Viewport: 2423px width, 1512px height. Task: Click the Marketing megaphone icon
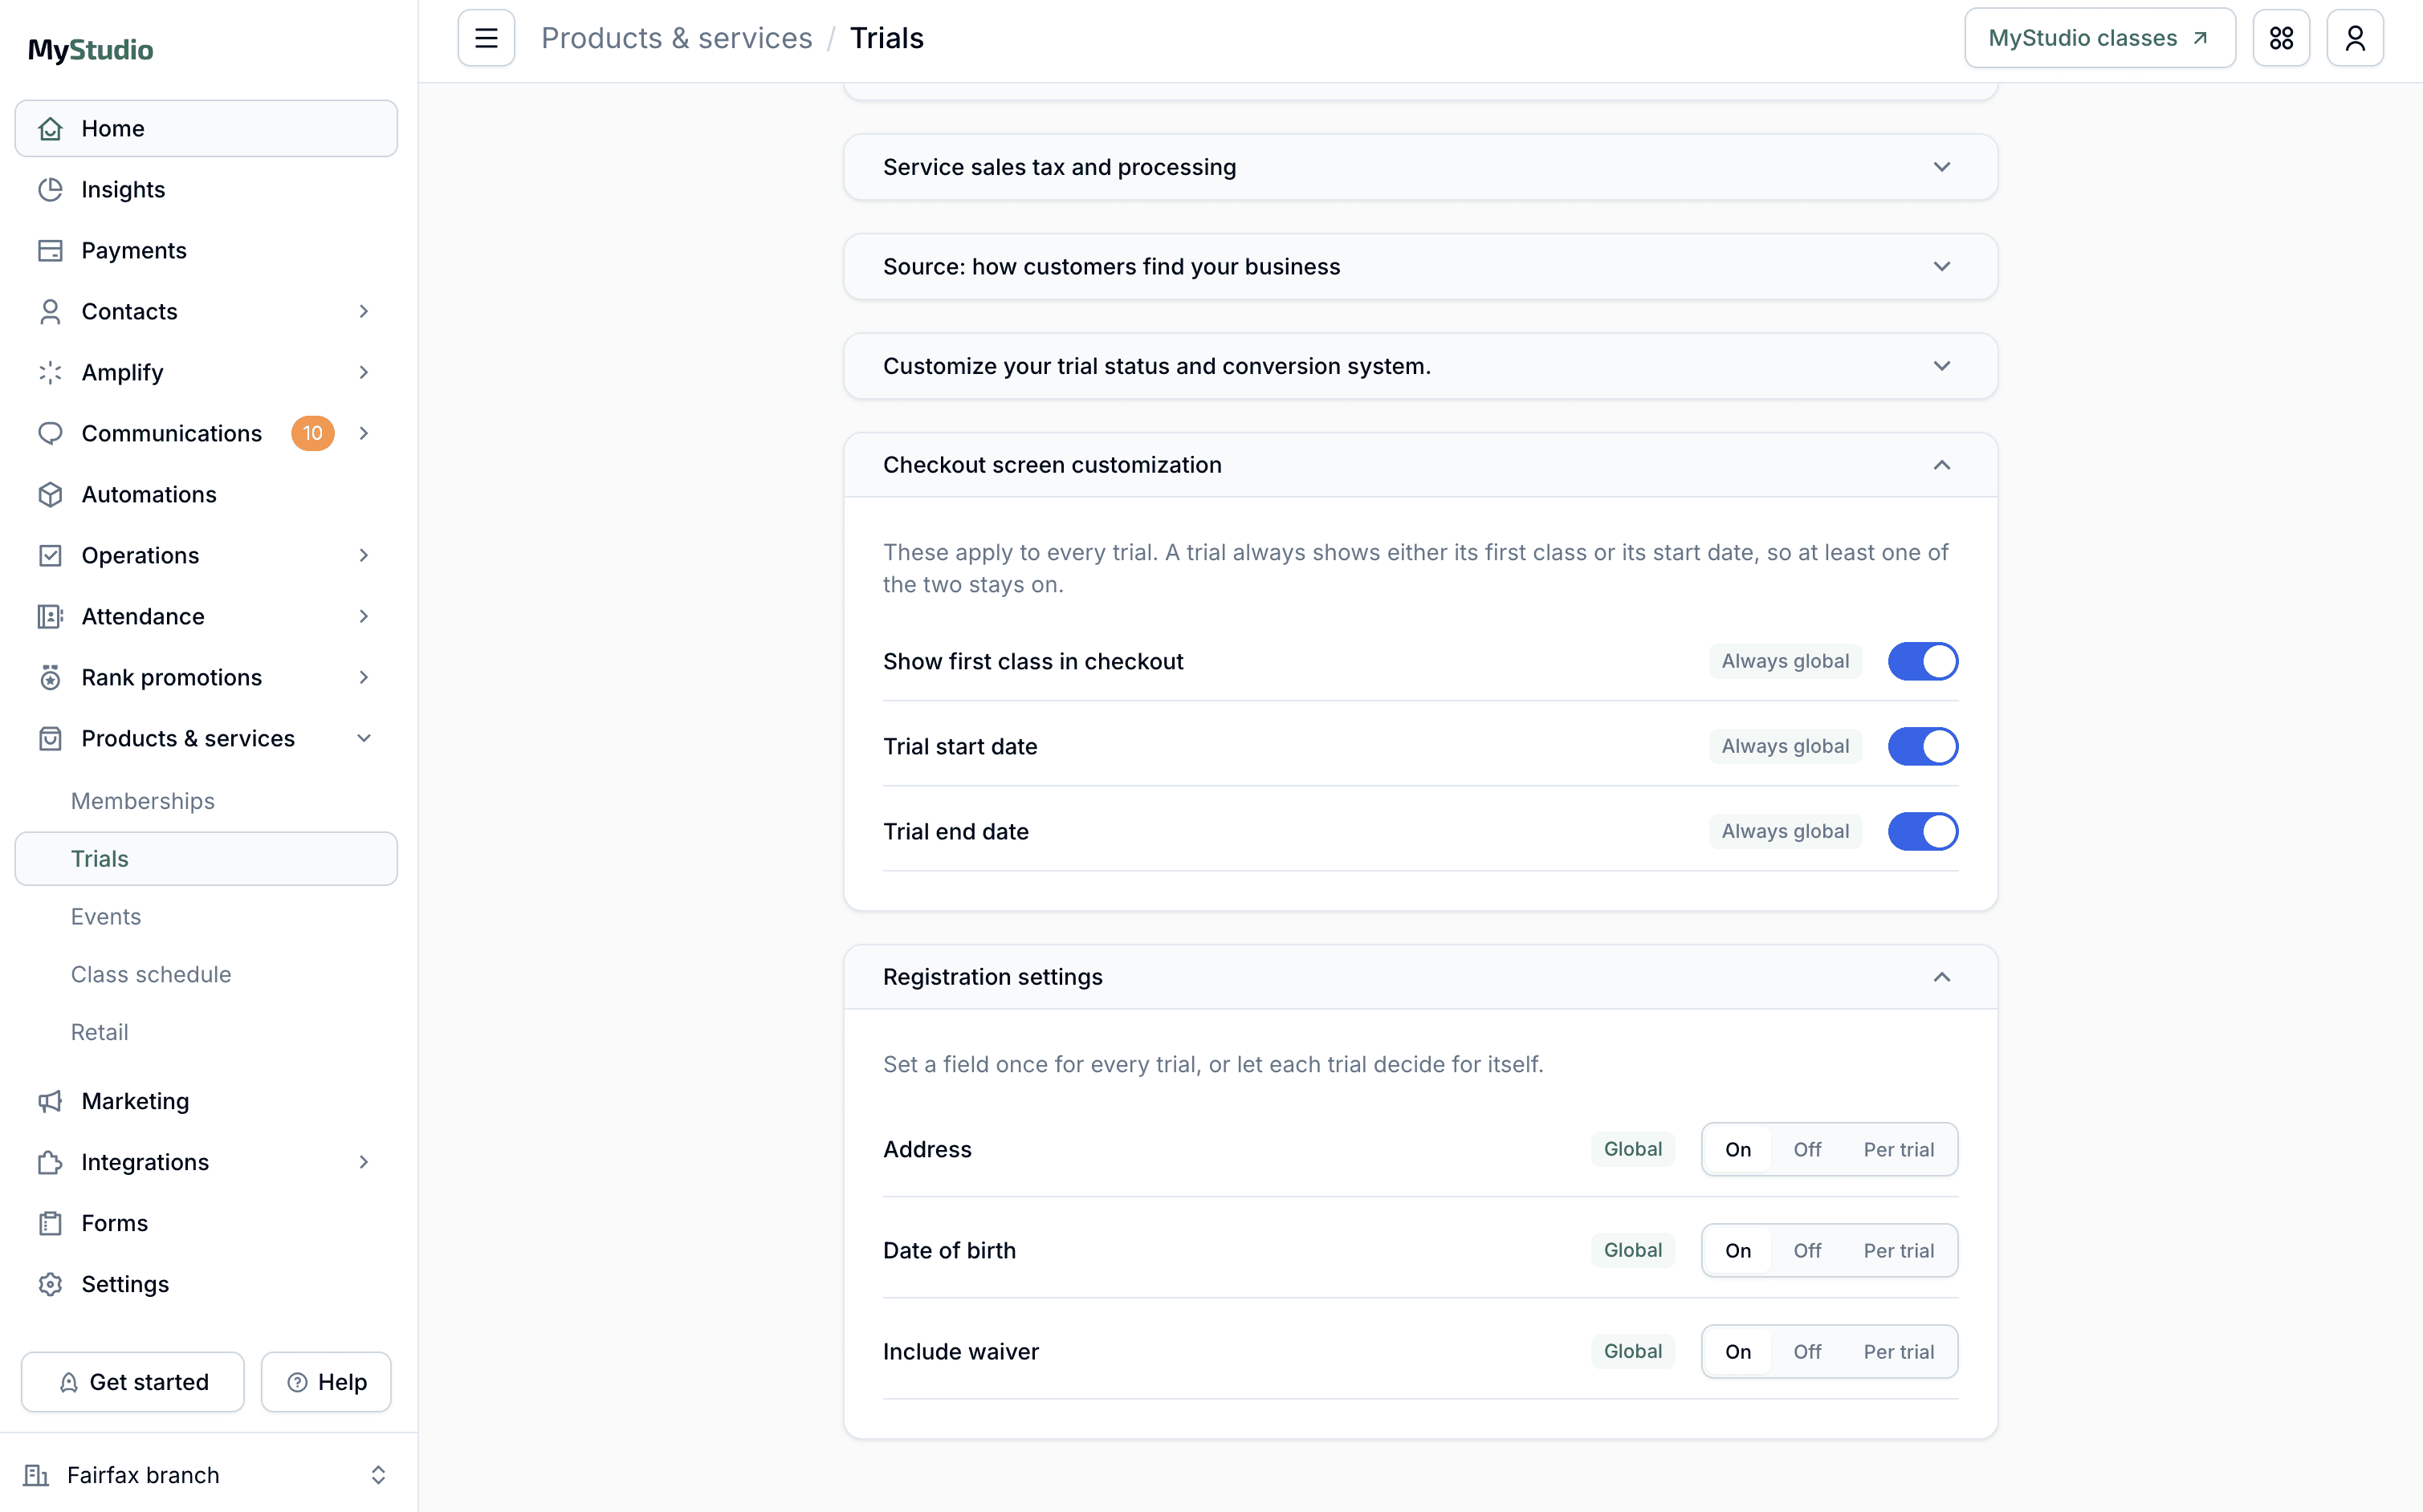point(50,1101)
